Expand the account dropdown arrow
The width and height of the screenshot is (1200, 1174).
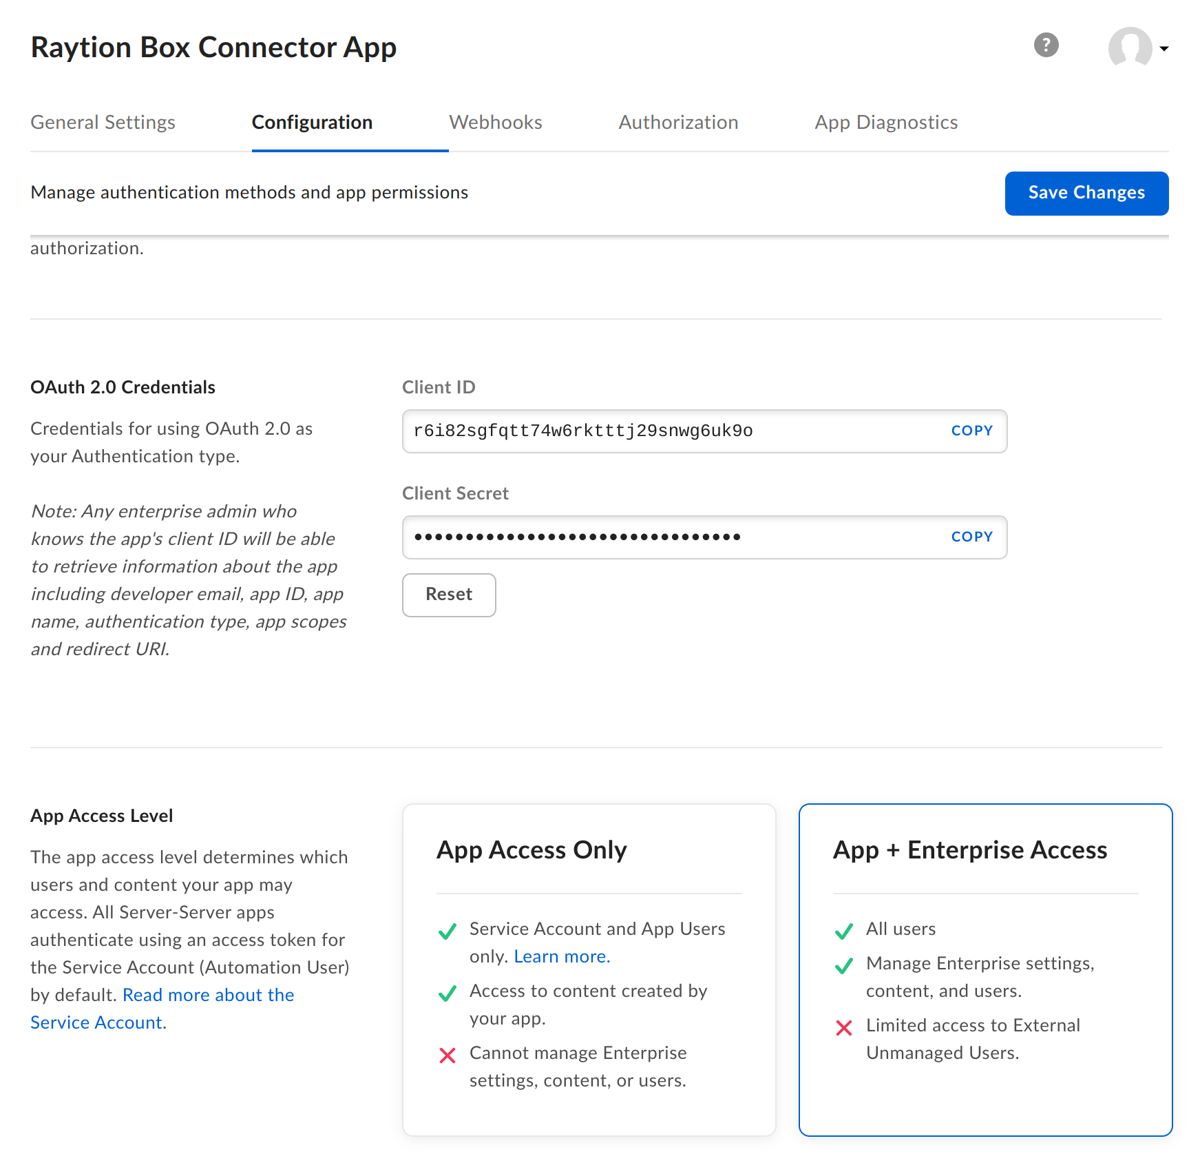1164,49
